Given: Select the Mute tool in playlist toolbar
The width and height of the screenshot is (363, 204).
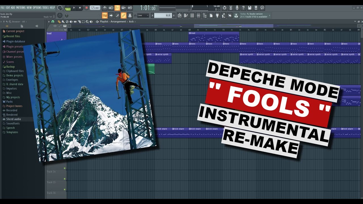Looking at the screenshot, I should point(71,22).
